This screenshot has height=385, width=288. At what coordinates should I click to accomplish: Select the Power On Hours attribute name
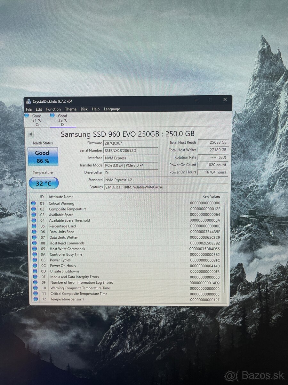[63, 266]
